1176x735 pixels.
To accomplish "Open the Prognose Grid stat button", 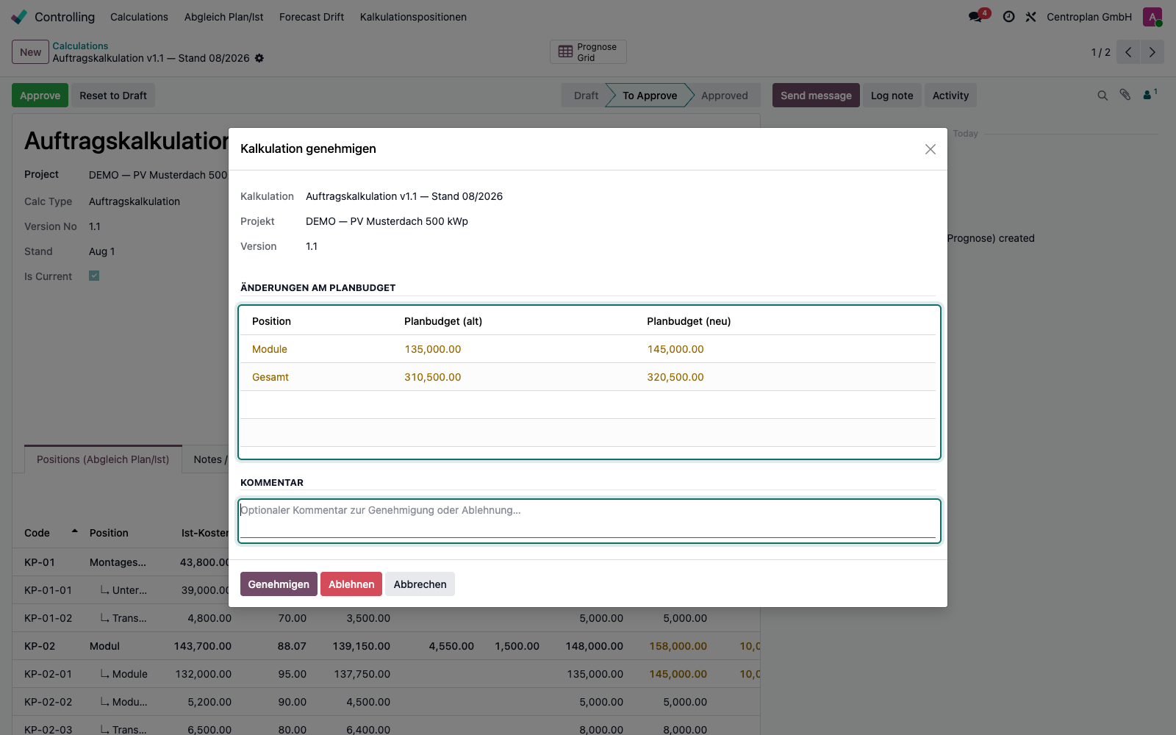I will [x=588, y=52].
